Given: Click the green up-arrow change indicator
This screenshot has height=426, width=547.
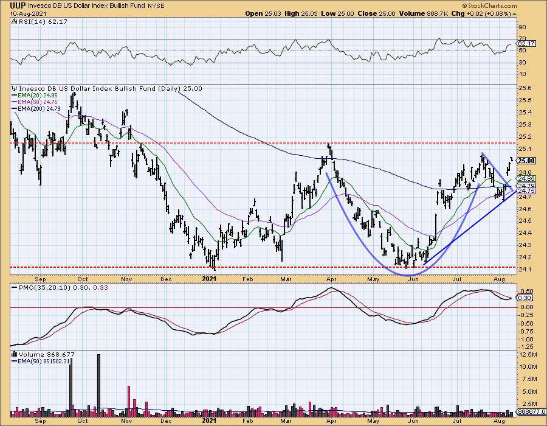Looking at the screenshot, I should [514, 14].
